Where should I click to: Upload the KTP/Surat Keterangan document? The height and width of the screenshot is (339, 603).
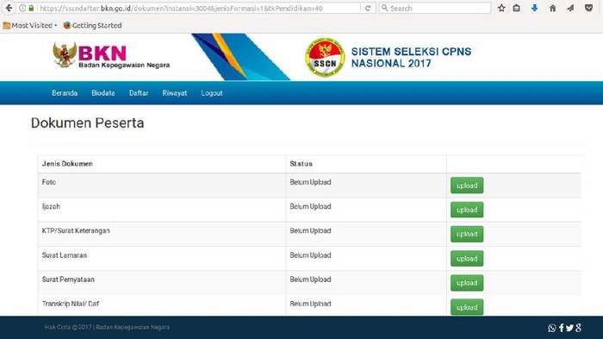coord(467,235)
